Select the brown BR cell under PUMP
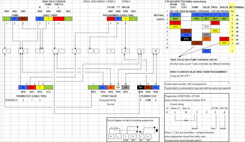 pos(23,19)
